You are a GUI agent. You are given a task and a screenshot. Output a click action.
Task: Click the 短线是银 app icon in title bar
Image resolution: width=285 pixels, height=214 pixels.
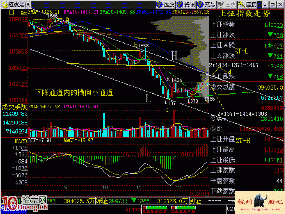pyautogui.click(x=4, y=5)
